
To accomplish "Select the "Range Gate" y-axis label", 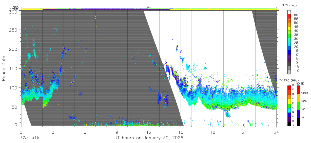I will click(x=4, y=69).
